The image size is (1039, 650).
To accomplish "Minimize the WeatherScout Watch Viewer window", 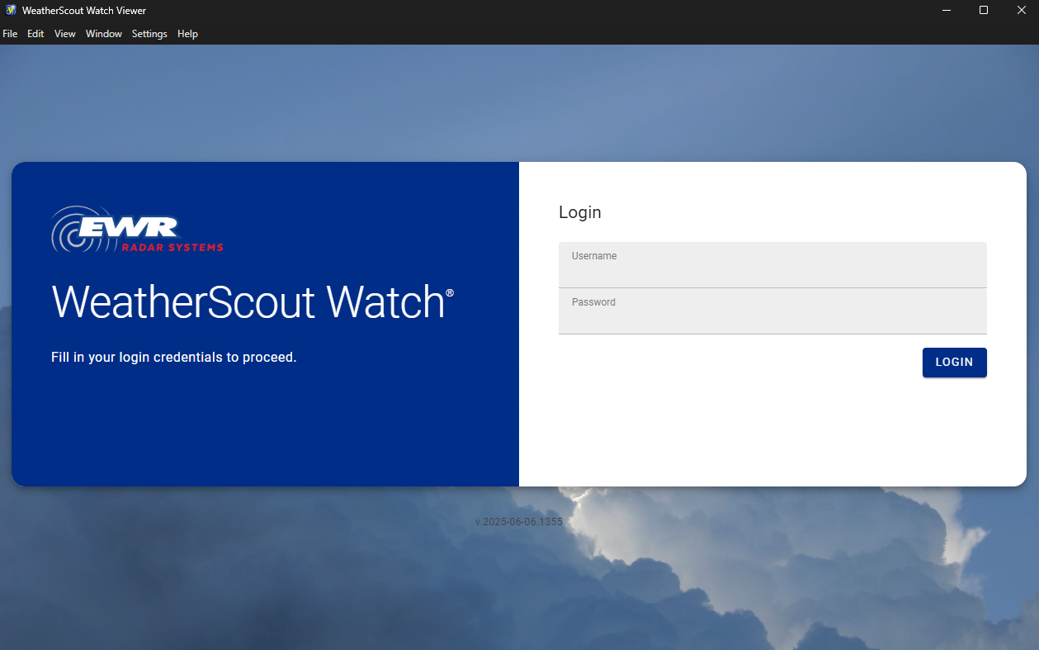I will (946, 10).
